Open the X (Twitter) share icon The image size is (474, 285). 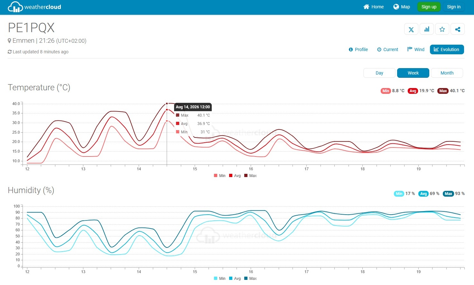coord(411,29)
